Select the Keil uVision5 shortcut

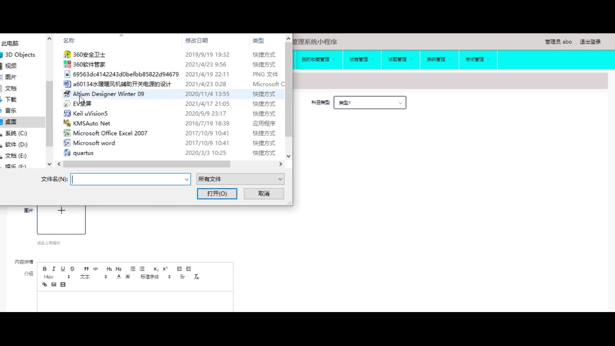click(x=90, y=113)
